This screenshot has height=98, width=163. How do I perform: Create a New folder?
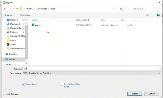(x=25, y=15)
